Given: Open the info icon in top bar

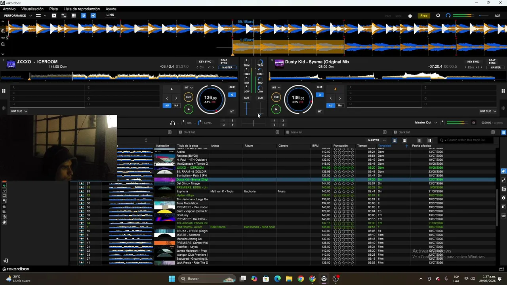Looking at the screenshot, I should coord(410,16).
